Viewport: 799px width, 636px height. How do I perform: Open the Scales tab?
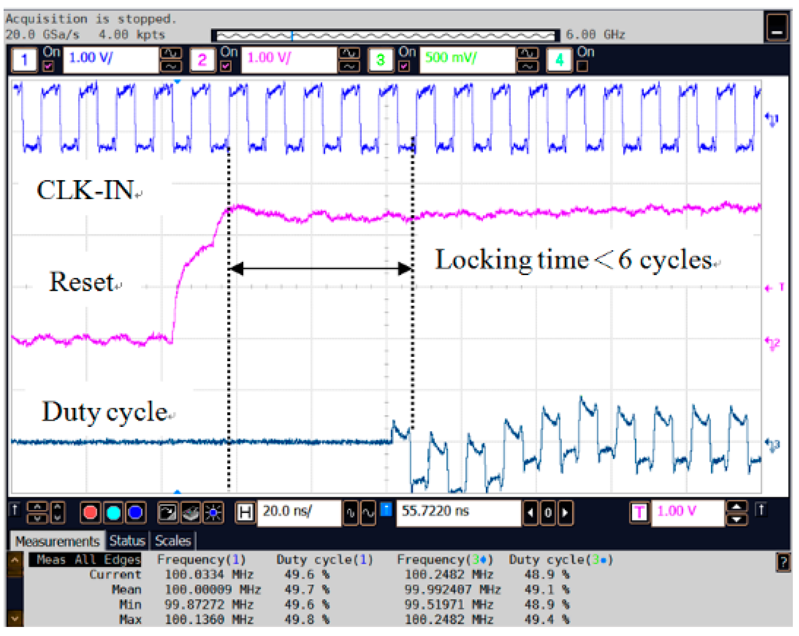click(173, 541)
